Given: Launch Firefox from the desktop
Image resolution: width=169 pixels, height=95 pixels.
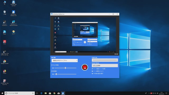Looking at the screenshot, I should 4,72.
